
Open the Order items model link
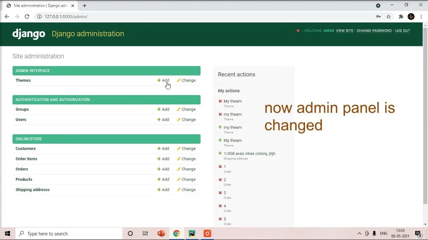pos(26,159)
